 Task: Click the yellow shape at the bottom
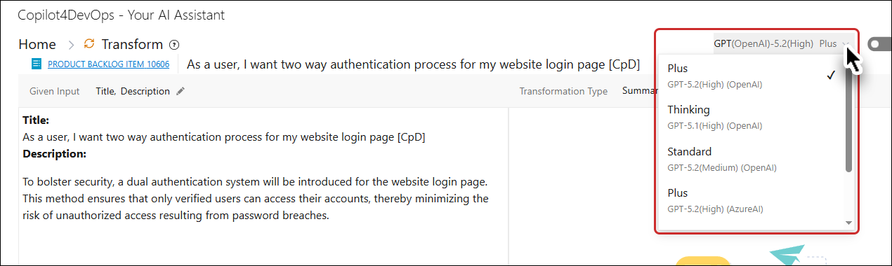point(703,261)
